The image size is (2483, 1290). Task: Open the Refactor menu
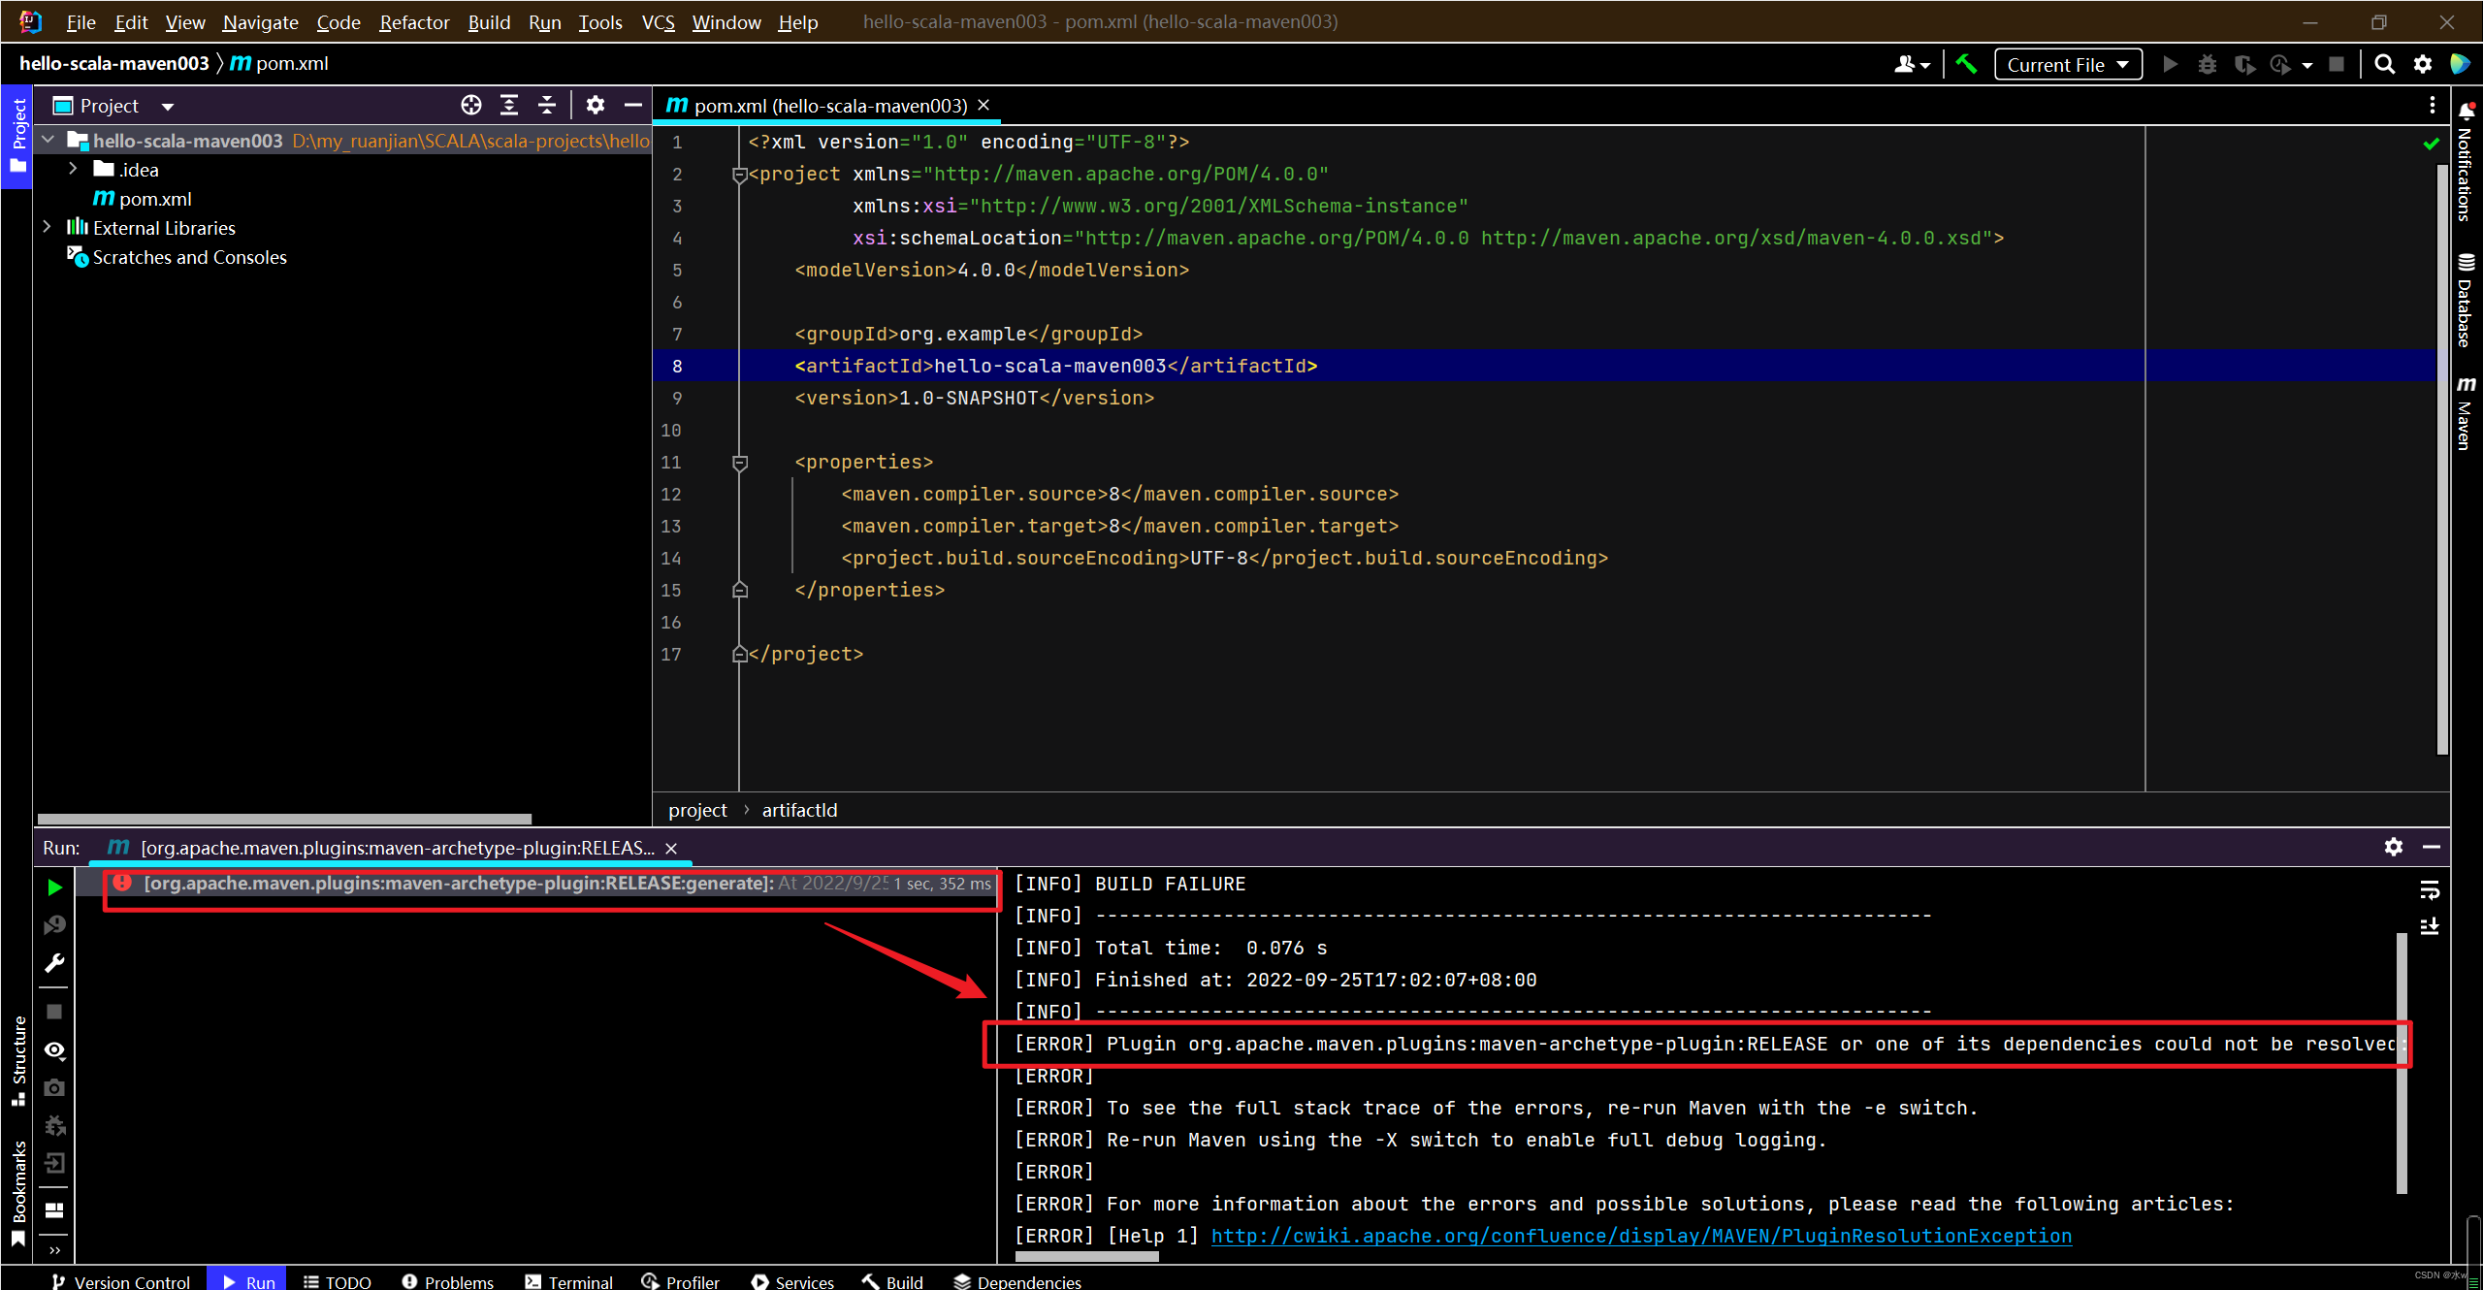point(413,22)
